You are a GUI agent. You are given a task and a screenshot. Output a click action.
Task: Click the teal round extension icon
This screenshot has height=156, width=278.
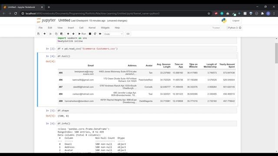[x=222, y=13]
